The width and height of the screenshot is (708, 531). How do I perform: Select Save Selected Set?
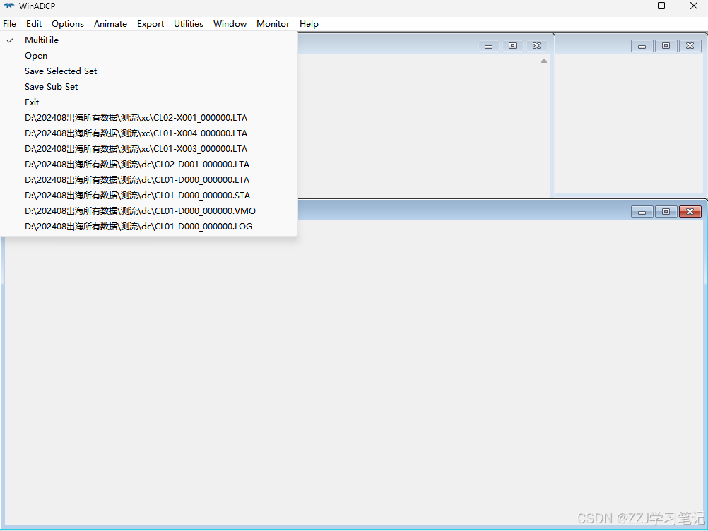click(148, 71)
